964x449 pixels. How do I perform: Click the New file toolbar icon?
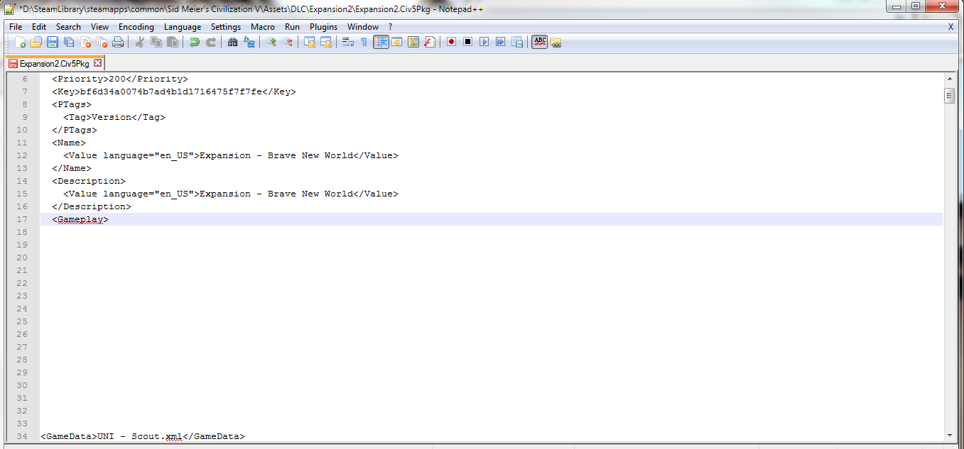(x=20, y=43)
